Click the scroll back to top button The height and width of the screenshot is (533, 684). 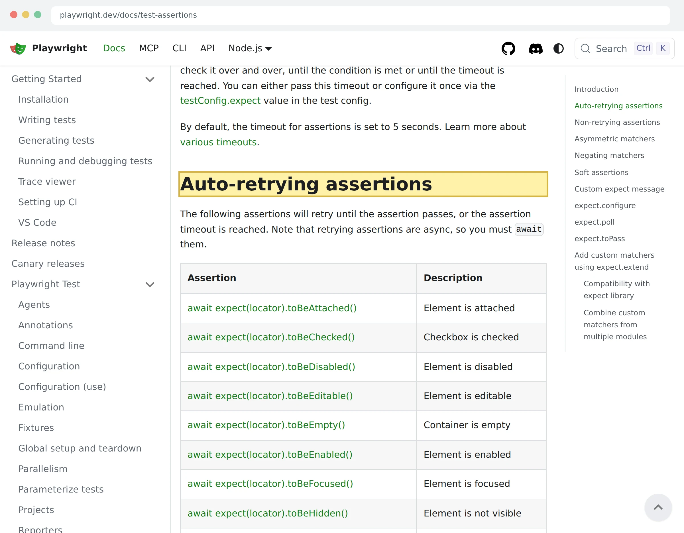pos(658,507)
